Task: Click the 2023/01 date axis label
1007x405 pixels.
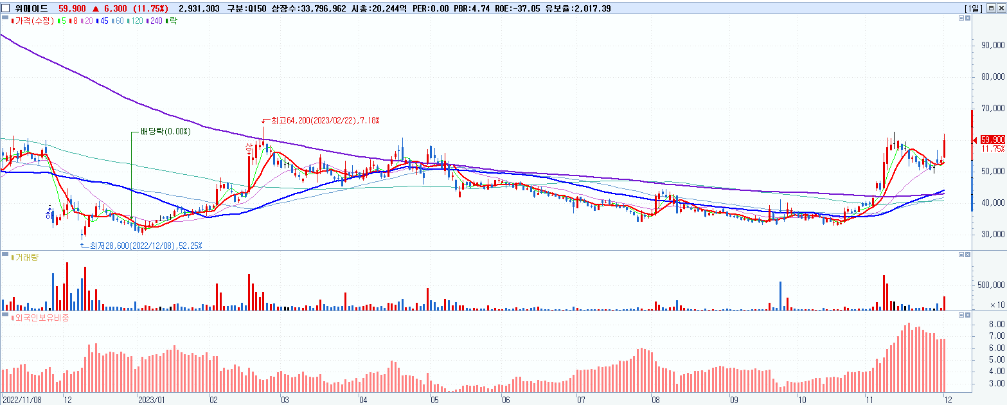Action: pos(152,399)
